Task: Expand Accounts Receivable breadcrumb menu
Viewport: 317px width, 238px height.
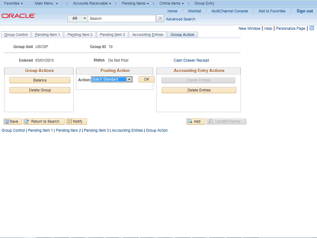Action: [92, 3]
